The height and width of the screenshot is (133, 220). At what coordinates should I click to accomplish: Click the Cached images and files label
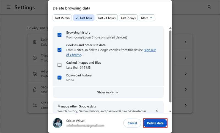84,63
